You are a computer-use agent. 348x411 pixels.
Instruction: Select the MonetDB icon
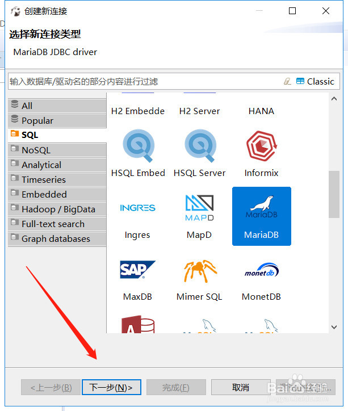pyautogui.click(x=262, y=270)
